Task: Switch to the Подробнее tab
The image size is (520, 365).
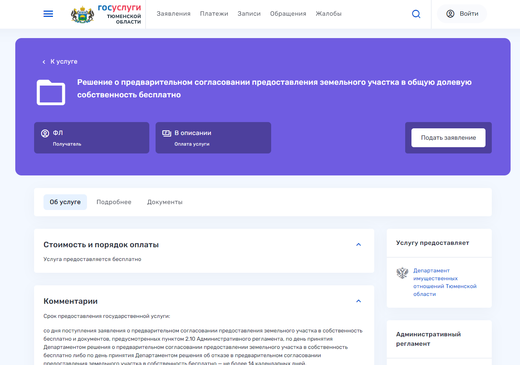Action: pyautogui.click(x=114, y=202)
